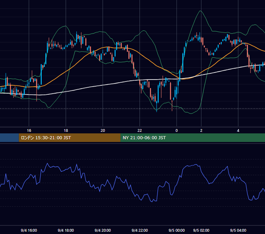Click the 16 label on price chart axis
This screenshot has width=265, height=234.
(x=29, y=131)
